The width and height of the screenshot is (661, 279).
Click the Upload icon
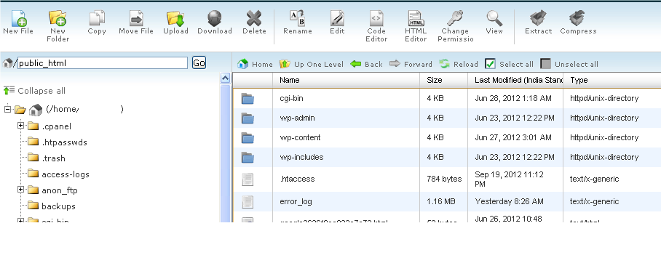pyautogui.click(x=175, y=18)
